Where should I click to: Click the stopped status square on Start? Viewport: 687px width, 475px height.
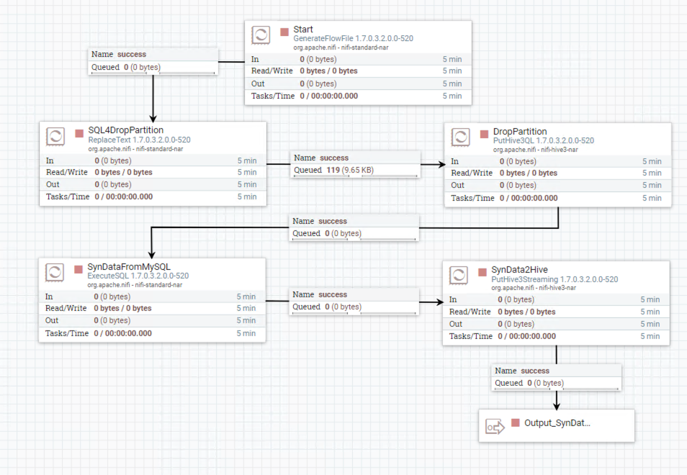tap(284, 32)
